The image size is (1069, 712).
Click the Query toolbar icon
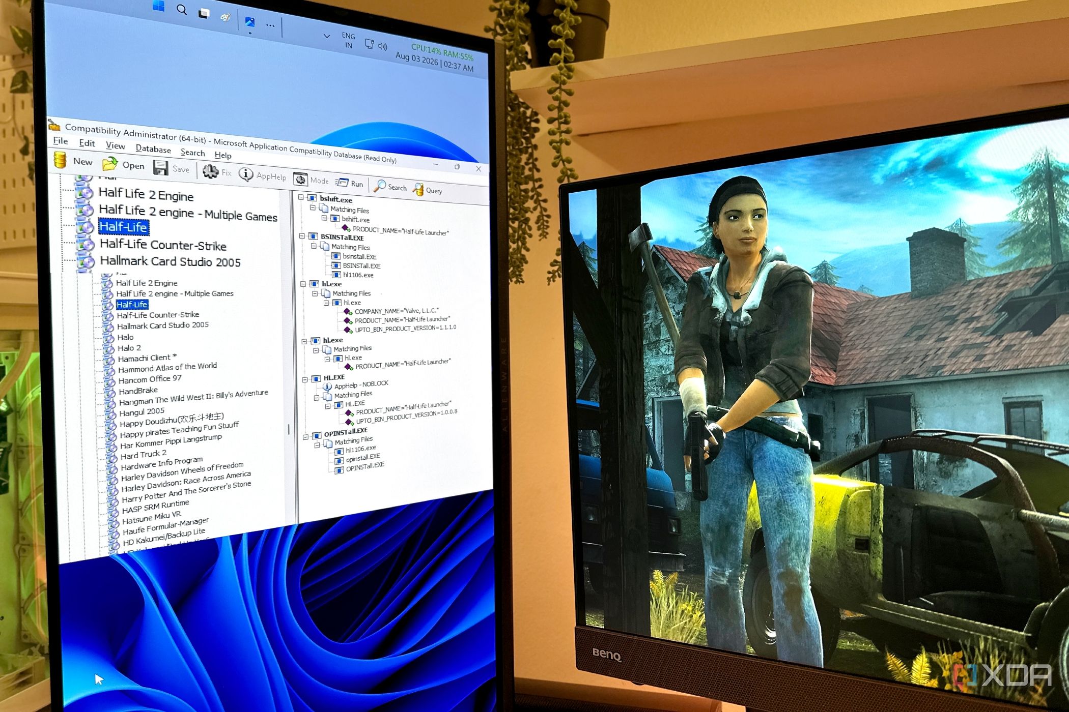point(418,189)
